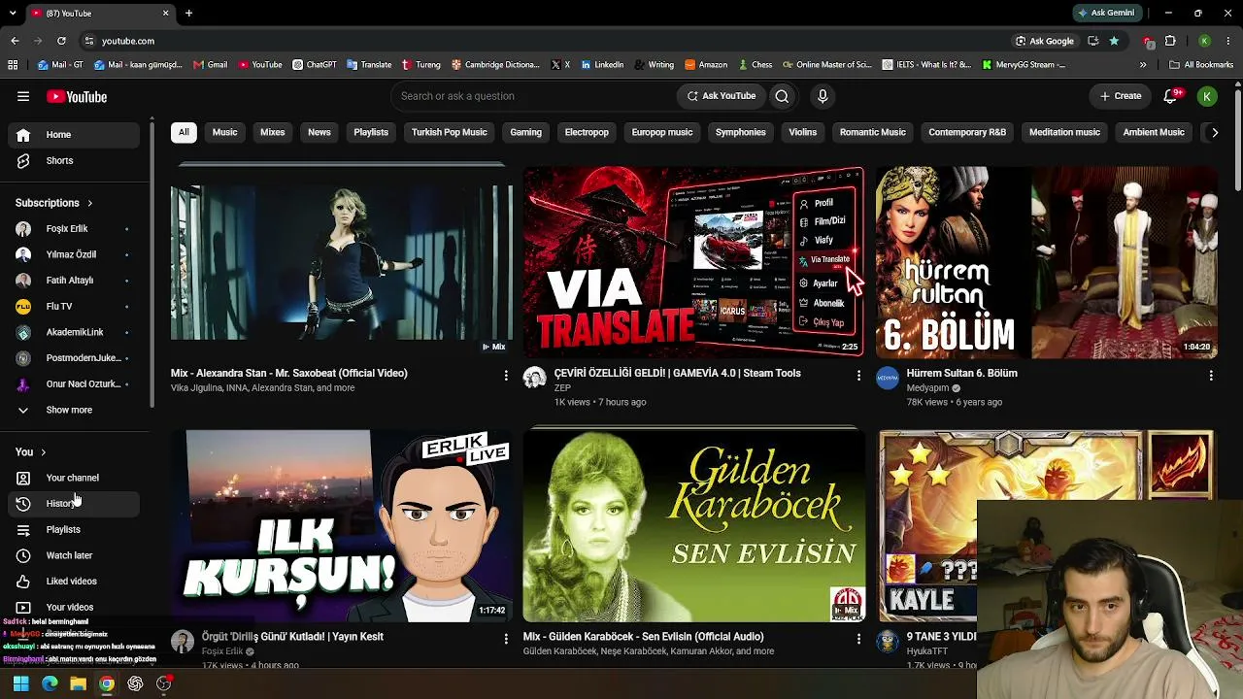Show hidden bookmarks with the overflow chevron
The height and width of the screenshot is (699, 1243).
(x=1143, y=65)
